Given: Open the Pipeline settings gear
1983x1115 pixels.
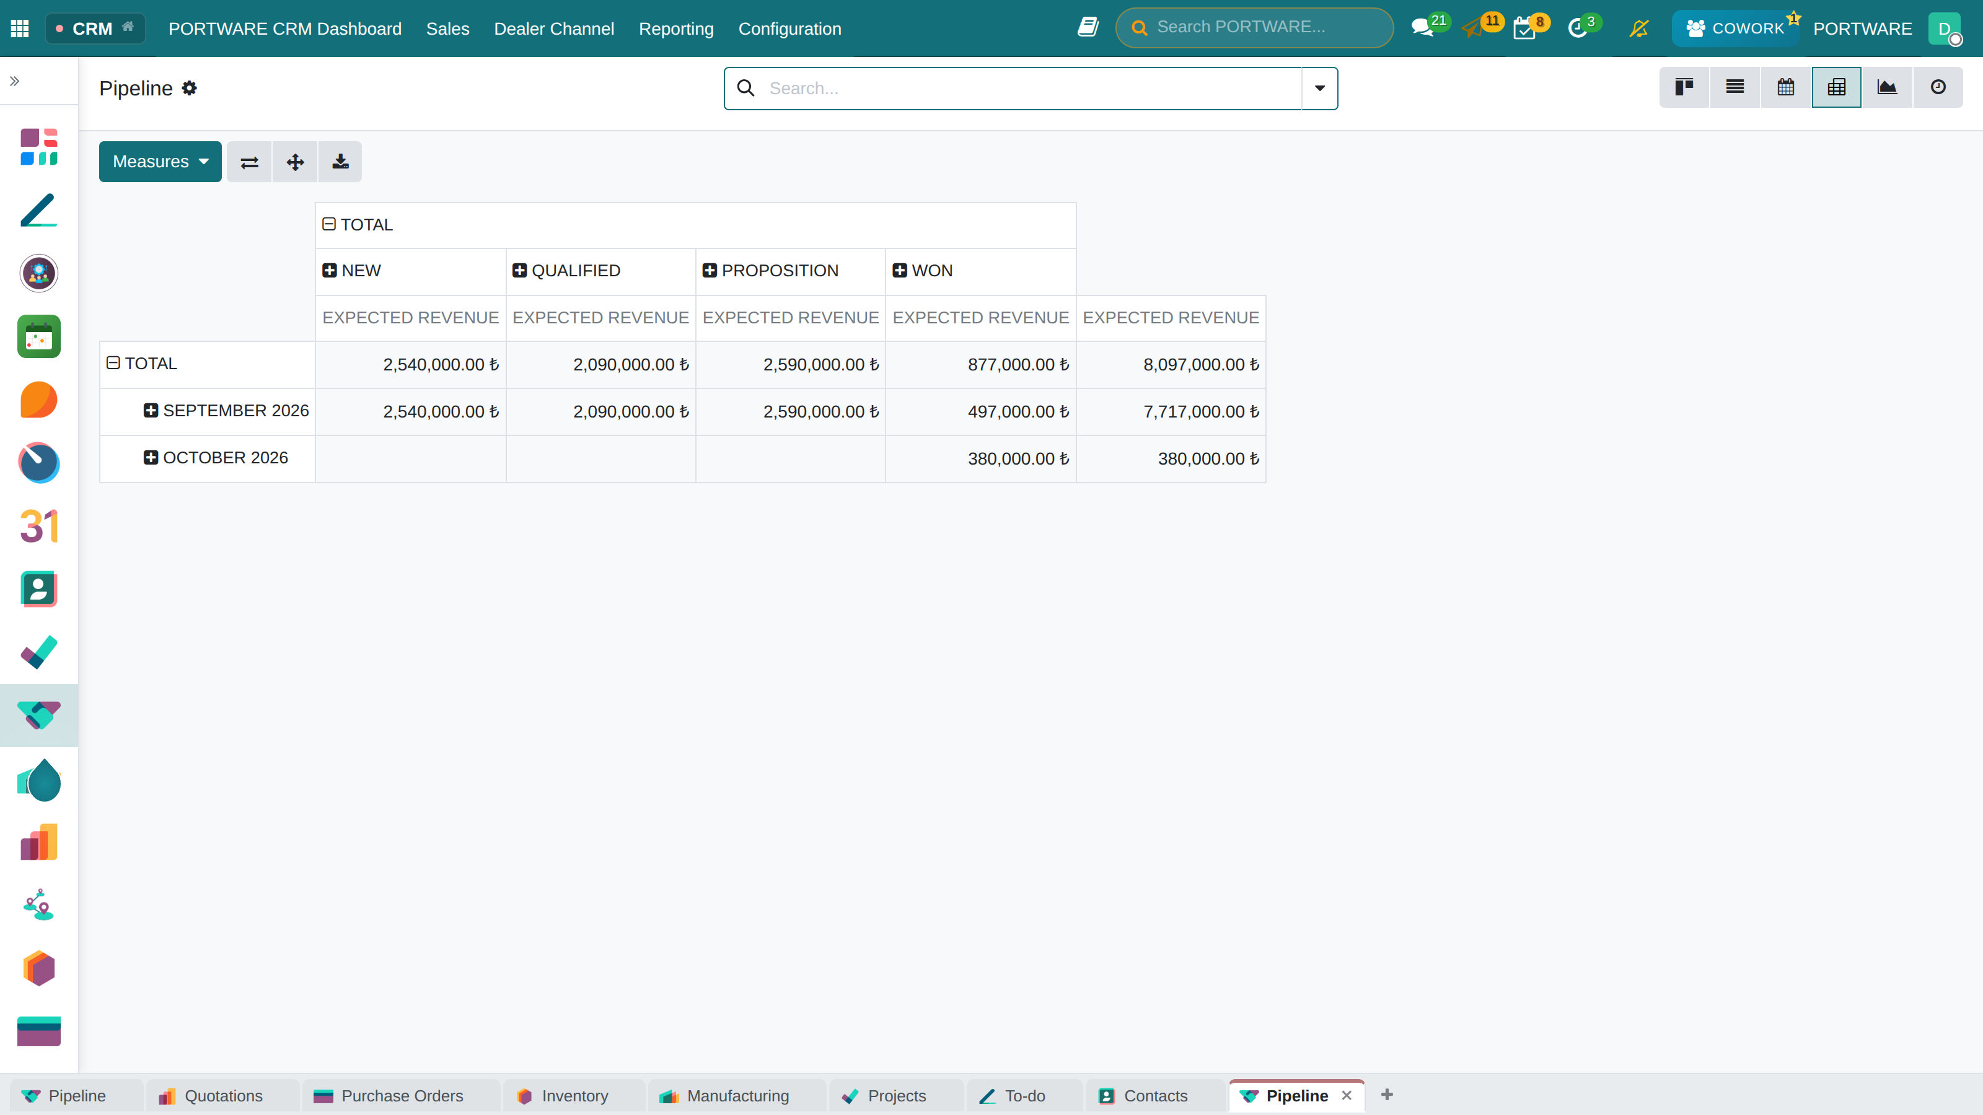Looking at the screenshot, I should coord(190,89).
